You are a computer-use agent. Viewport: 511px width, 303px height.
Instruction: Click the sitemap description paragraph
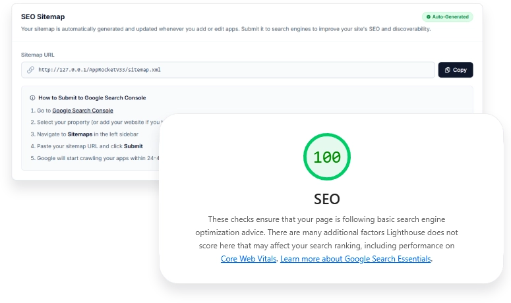[x=225, y=29]
